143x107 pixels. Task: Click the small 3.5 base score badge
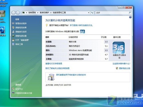point(82,31)
